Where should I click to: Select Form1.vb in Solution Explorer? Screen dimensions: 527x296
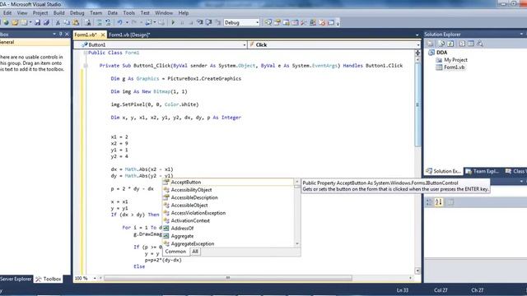[x=454, y=67]
